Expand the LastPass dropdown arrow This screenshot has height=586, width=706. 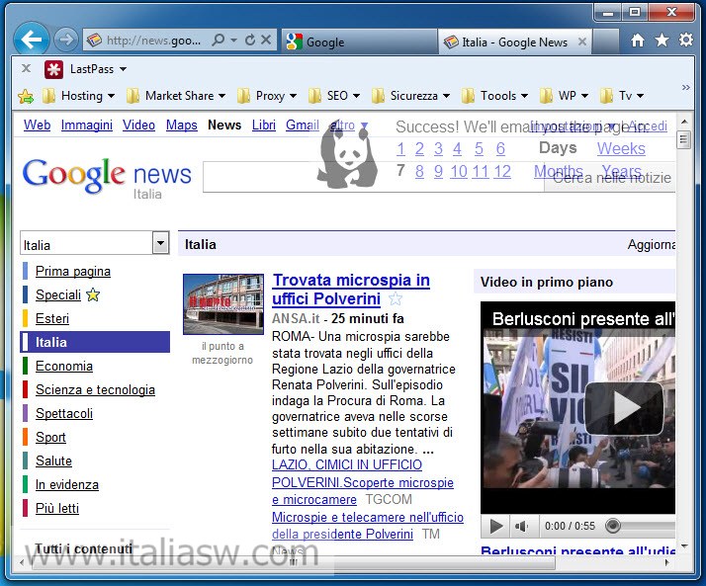pos(123,69)
